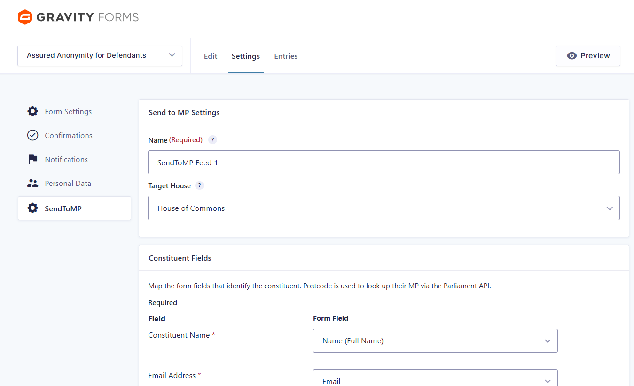Click the Send to MP Settings heading
Screen dimensions: 634x386
184,112
